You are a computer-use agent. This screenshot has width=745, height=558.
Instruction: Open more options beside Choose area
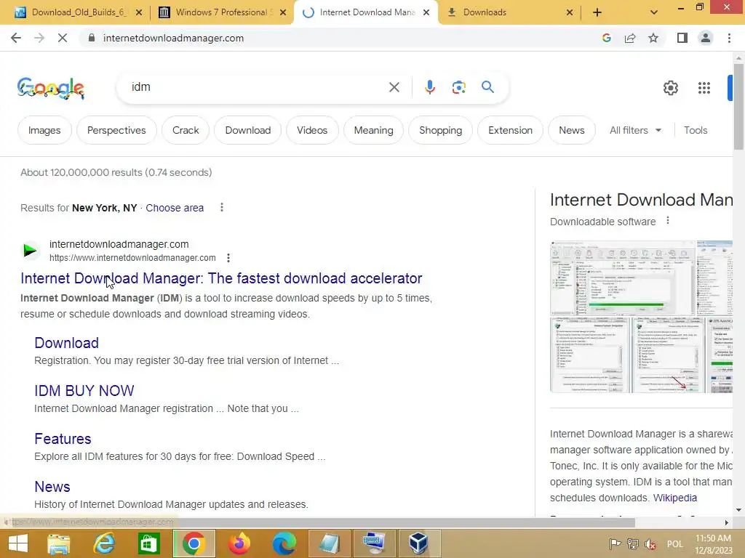pos(221,207)
